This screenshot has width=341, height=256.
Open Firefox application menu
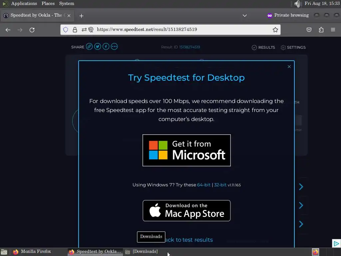(x=333, y=30)
